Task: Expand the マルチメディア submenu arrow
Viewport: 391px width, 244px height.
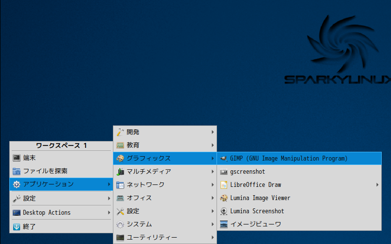Action: [213, 172]
